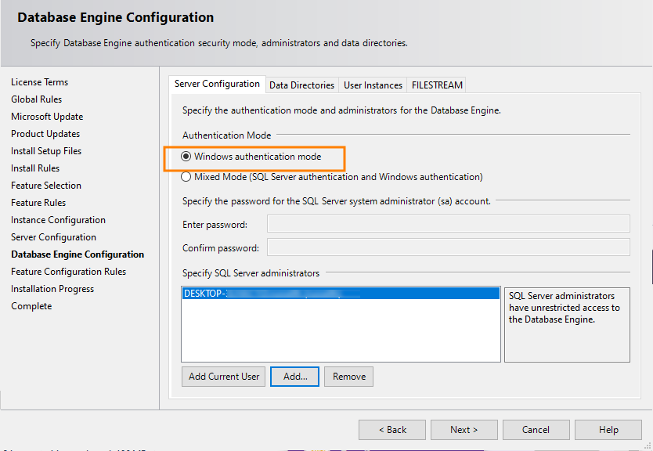Click Feature Configuration Rules step
This screenshot has width=653, height=451.
coord(69,272)
